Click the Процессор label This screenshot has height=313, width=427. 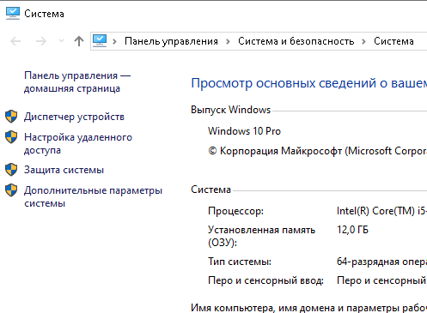click(235, 211)
